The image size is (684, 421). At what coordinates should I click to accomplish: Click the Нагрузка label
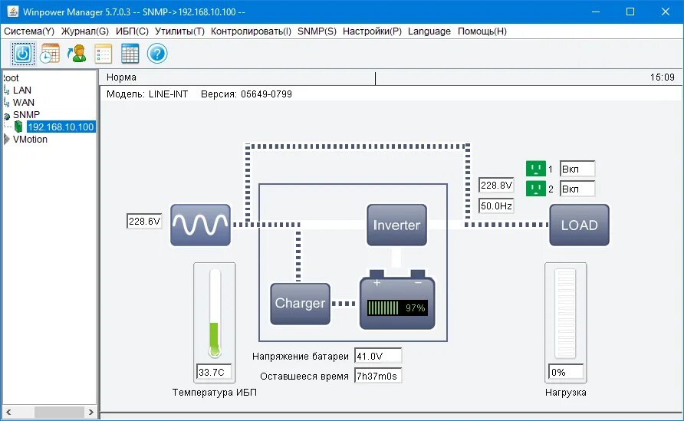(565, 392)
